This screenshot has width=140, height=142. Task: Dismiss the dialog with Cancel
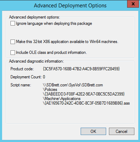pyautogui.click(x=121, y=131)
